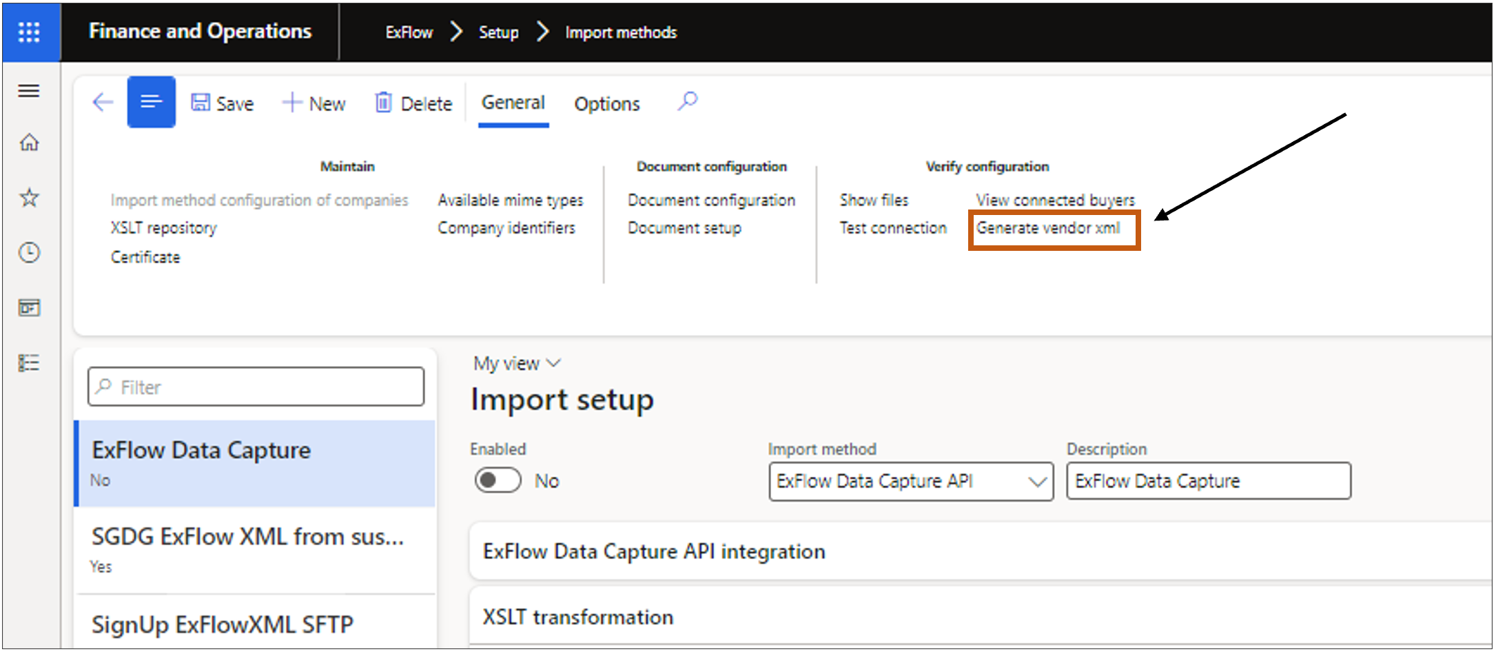This screenshot has width=1496, height=654.
Task: Click Test connection
Action: (893, 228)
